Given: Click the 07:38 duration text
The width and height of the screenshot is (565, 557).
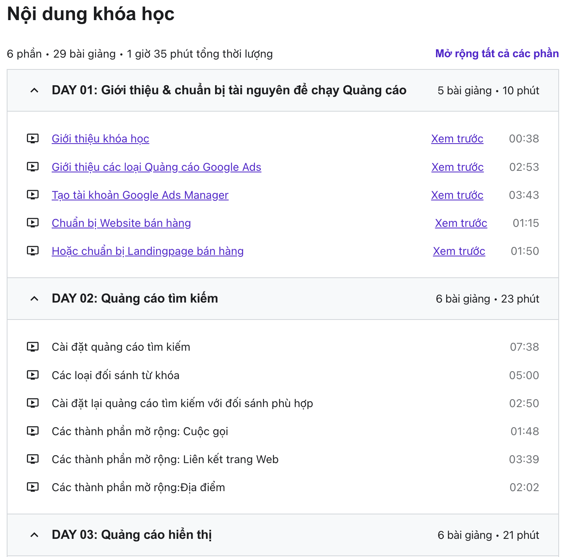Looking at the screenshot, I should (524, 347).
